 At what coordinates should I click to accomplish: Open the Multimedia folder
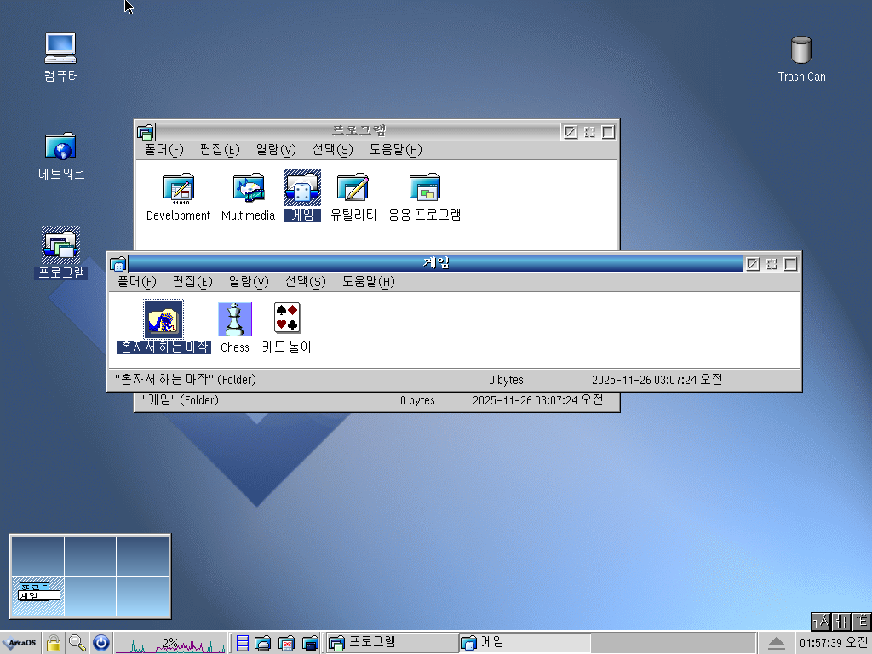(x=248, y=189)
